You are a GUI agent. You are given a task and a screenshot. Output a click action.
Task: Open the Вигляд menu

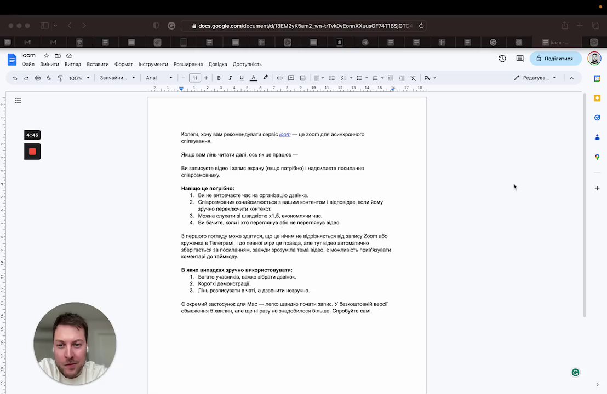point(73,64)
